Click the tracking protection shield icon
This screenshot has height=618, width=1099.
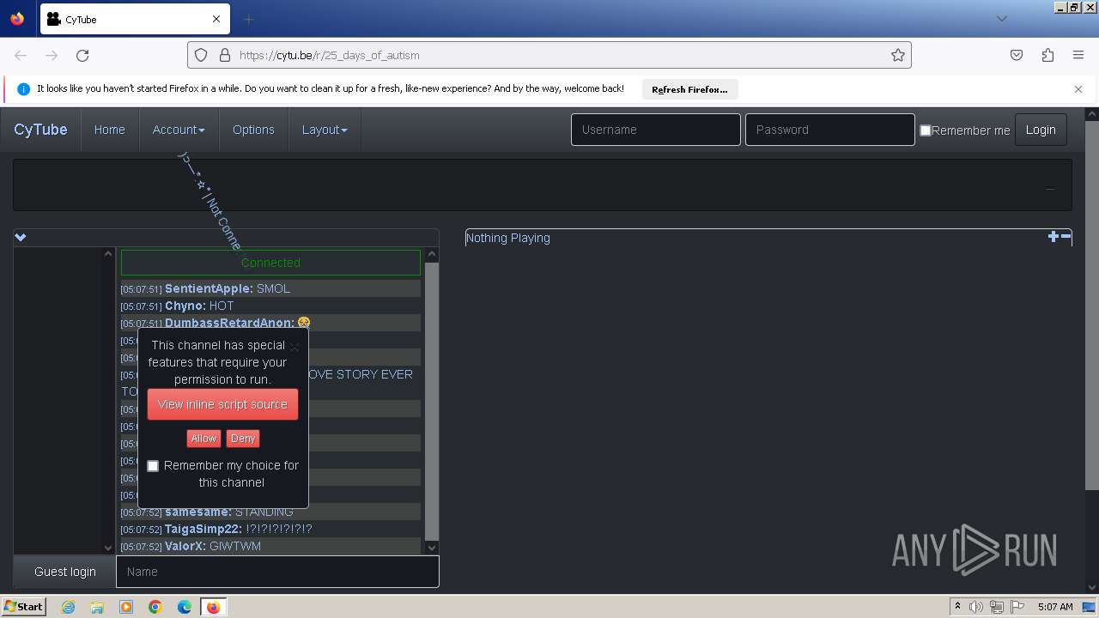pos(201,55)
